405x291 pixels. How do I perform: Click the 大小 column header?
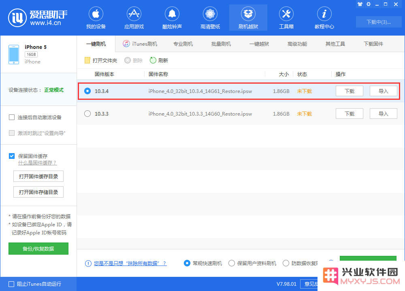point(283,74)
